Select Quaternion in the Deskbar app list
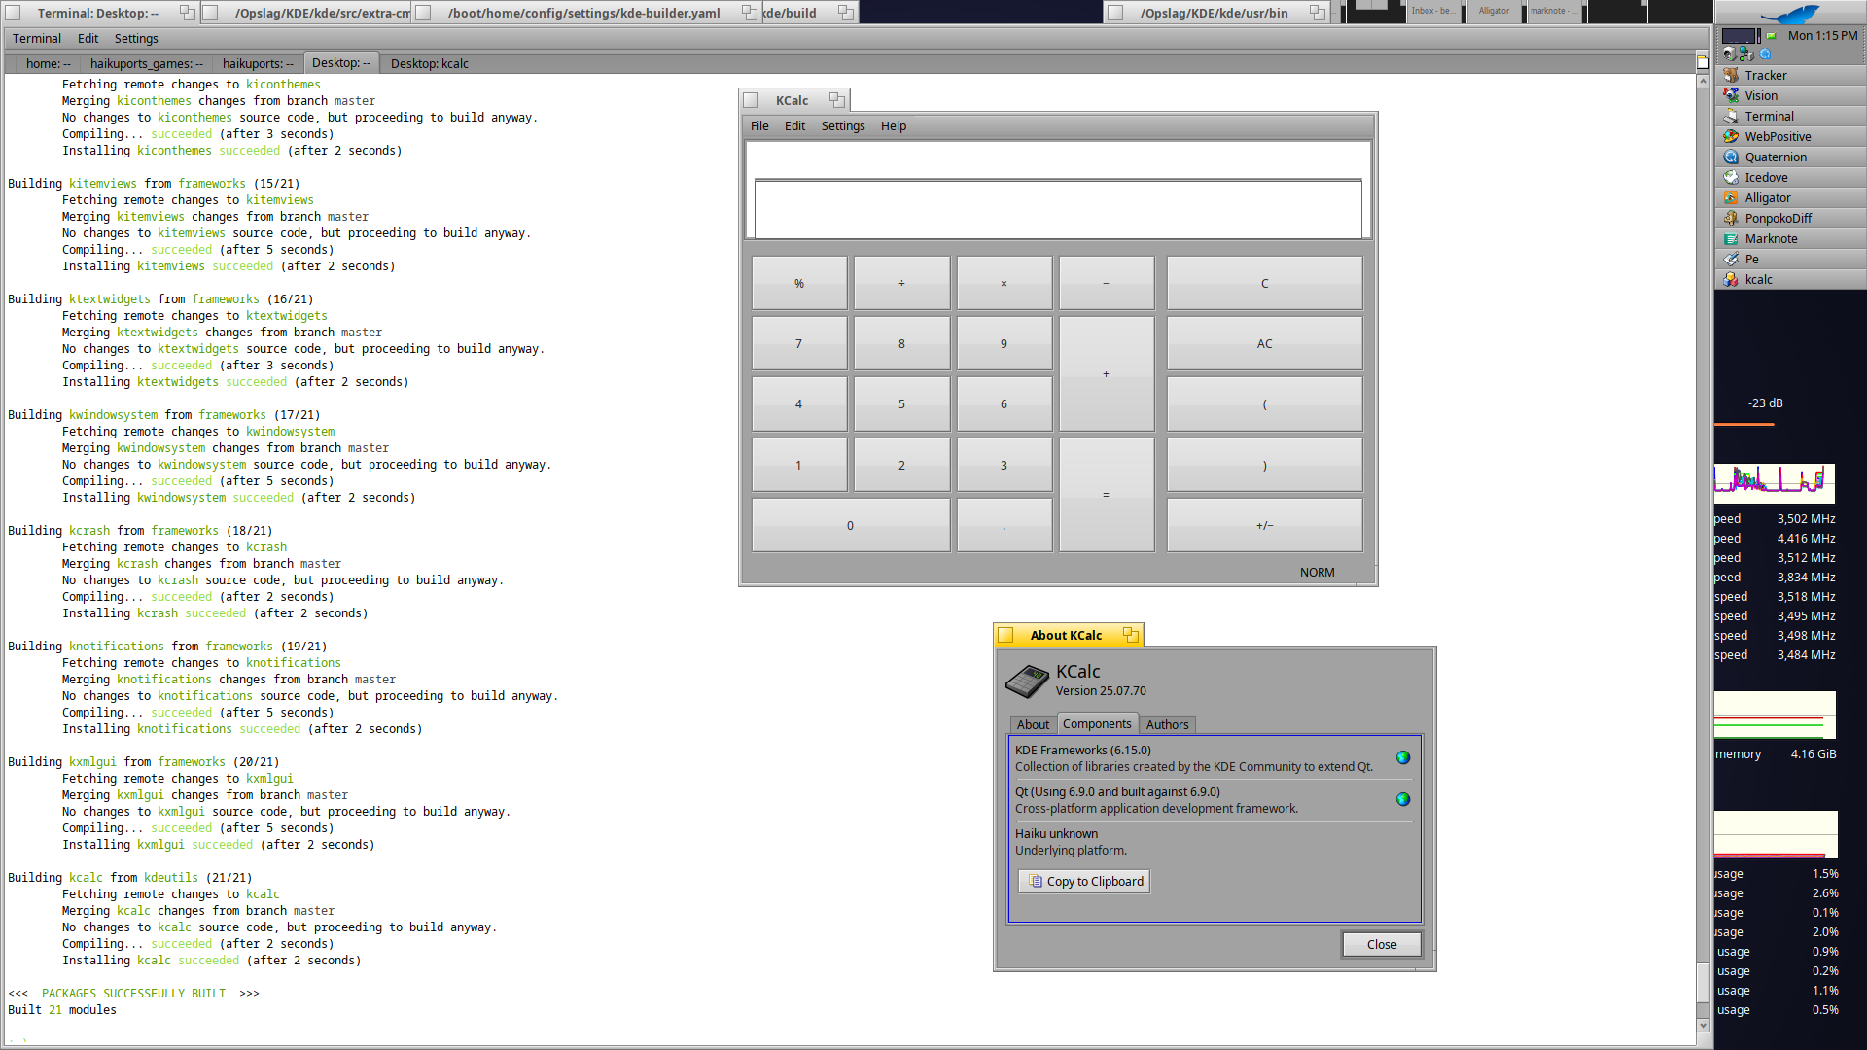 1775,157
